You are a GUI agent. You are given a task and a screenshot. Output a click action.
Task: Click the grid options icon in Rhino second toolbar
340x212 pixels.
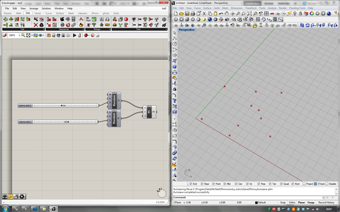(x=258, y=20)
